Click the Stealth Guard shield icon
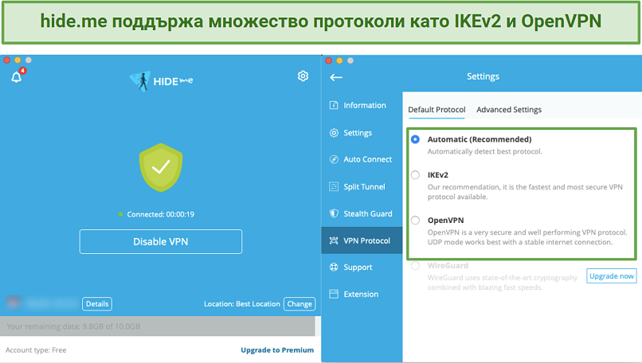The image size is (642, 363). point(334,213)
